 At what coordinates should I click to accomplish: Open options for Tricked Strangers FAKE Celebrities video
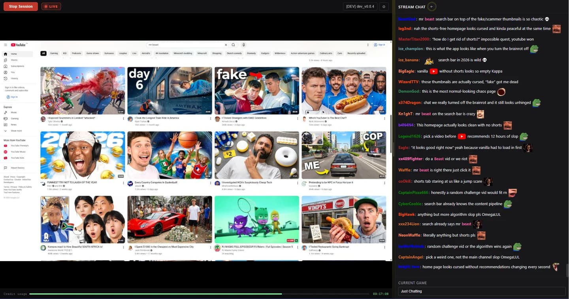(x=298, y=118)
